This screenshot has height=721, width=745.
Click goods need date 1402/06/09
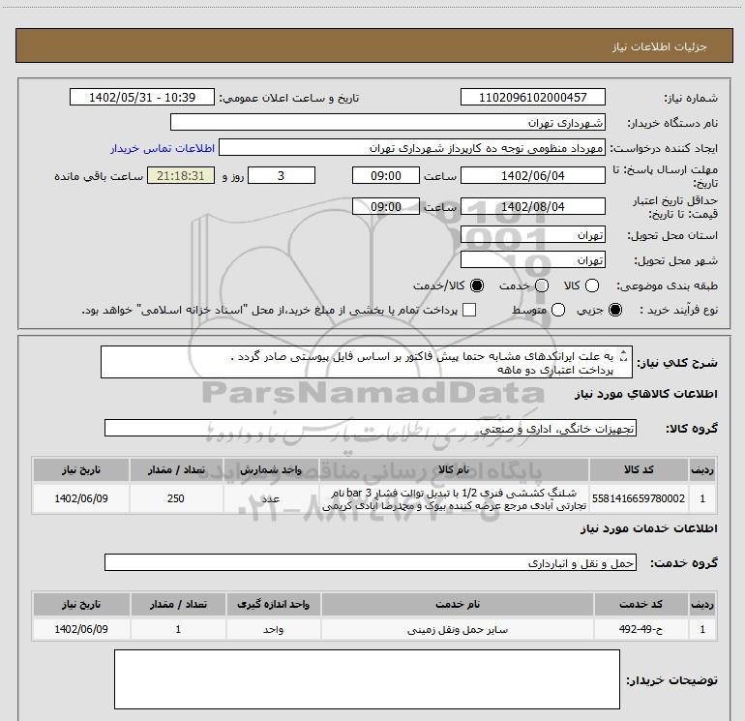[x=80, y=498]
